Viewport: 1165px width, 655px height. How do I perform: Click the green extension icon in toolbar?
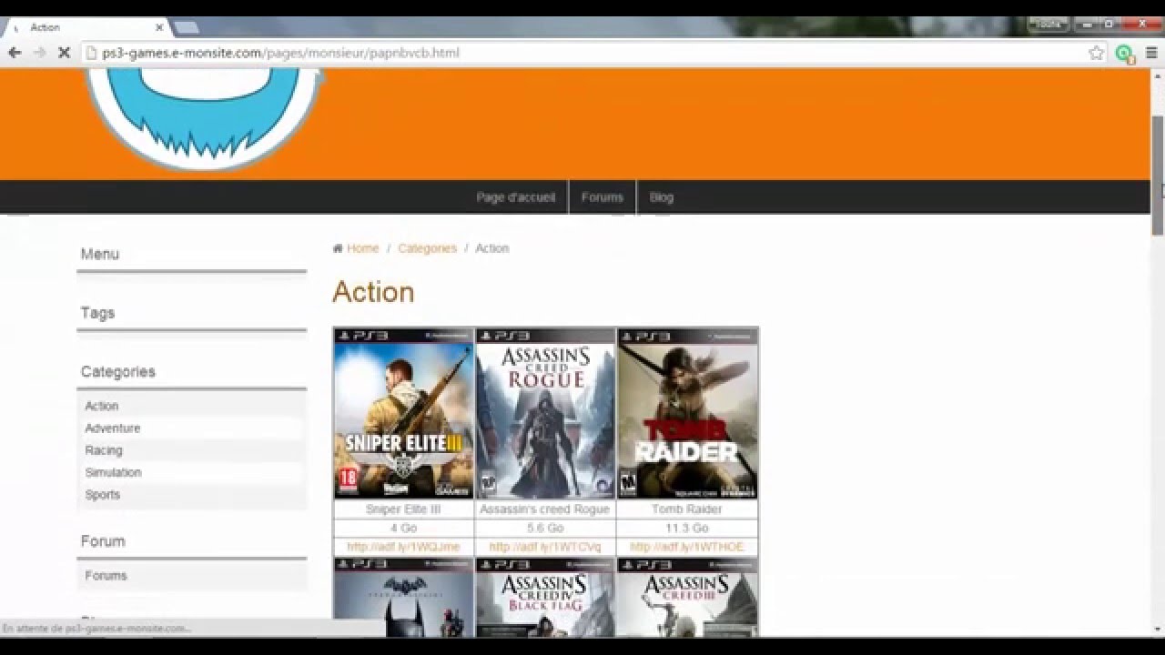point(1125,53)
